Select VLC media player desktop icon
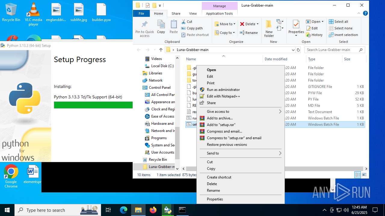The height and width of the screenshot is (216, 385). (x=33, y=14)
